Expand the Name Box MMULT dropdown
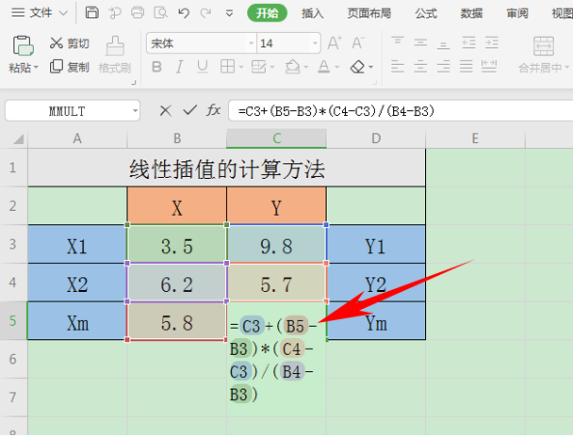573x437 pixels. click(x=135, y=110)
